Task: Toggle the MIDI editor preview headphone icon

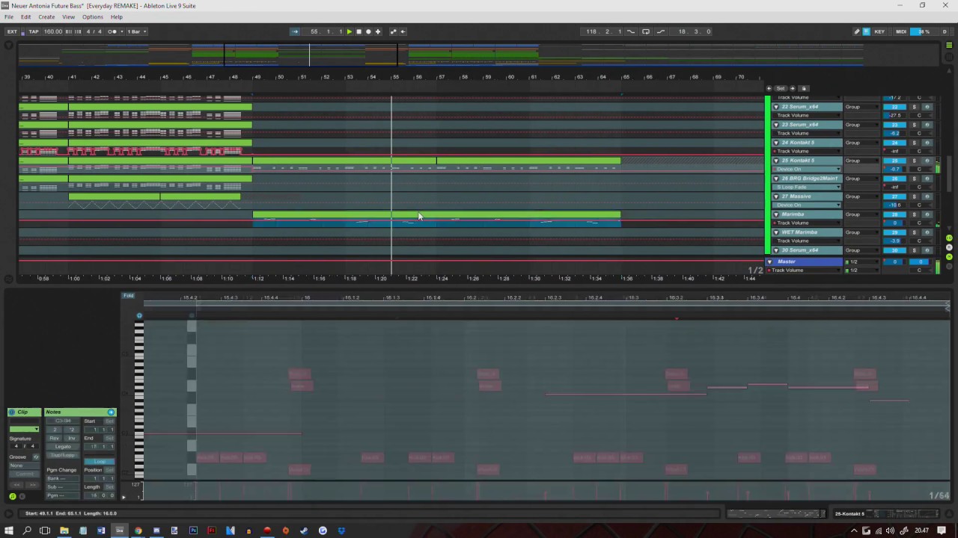Action: point(139,315)
